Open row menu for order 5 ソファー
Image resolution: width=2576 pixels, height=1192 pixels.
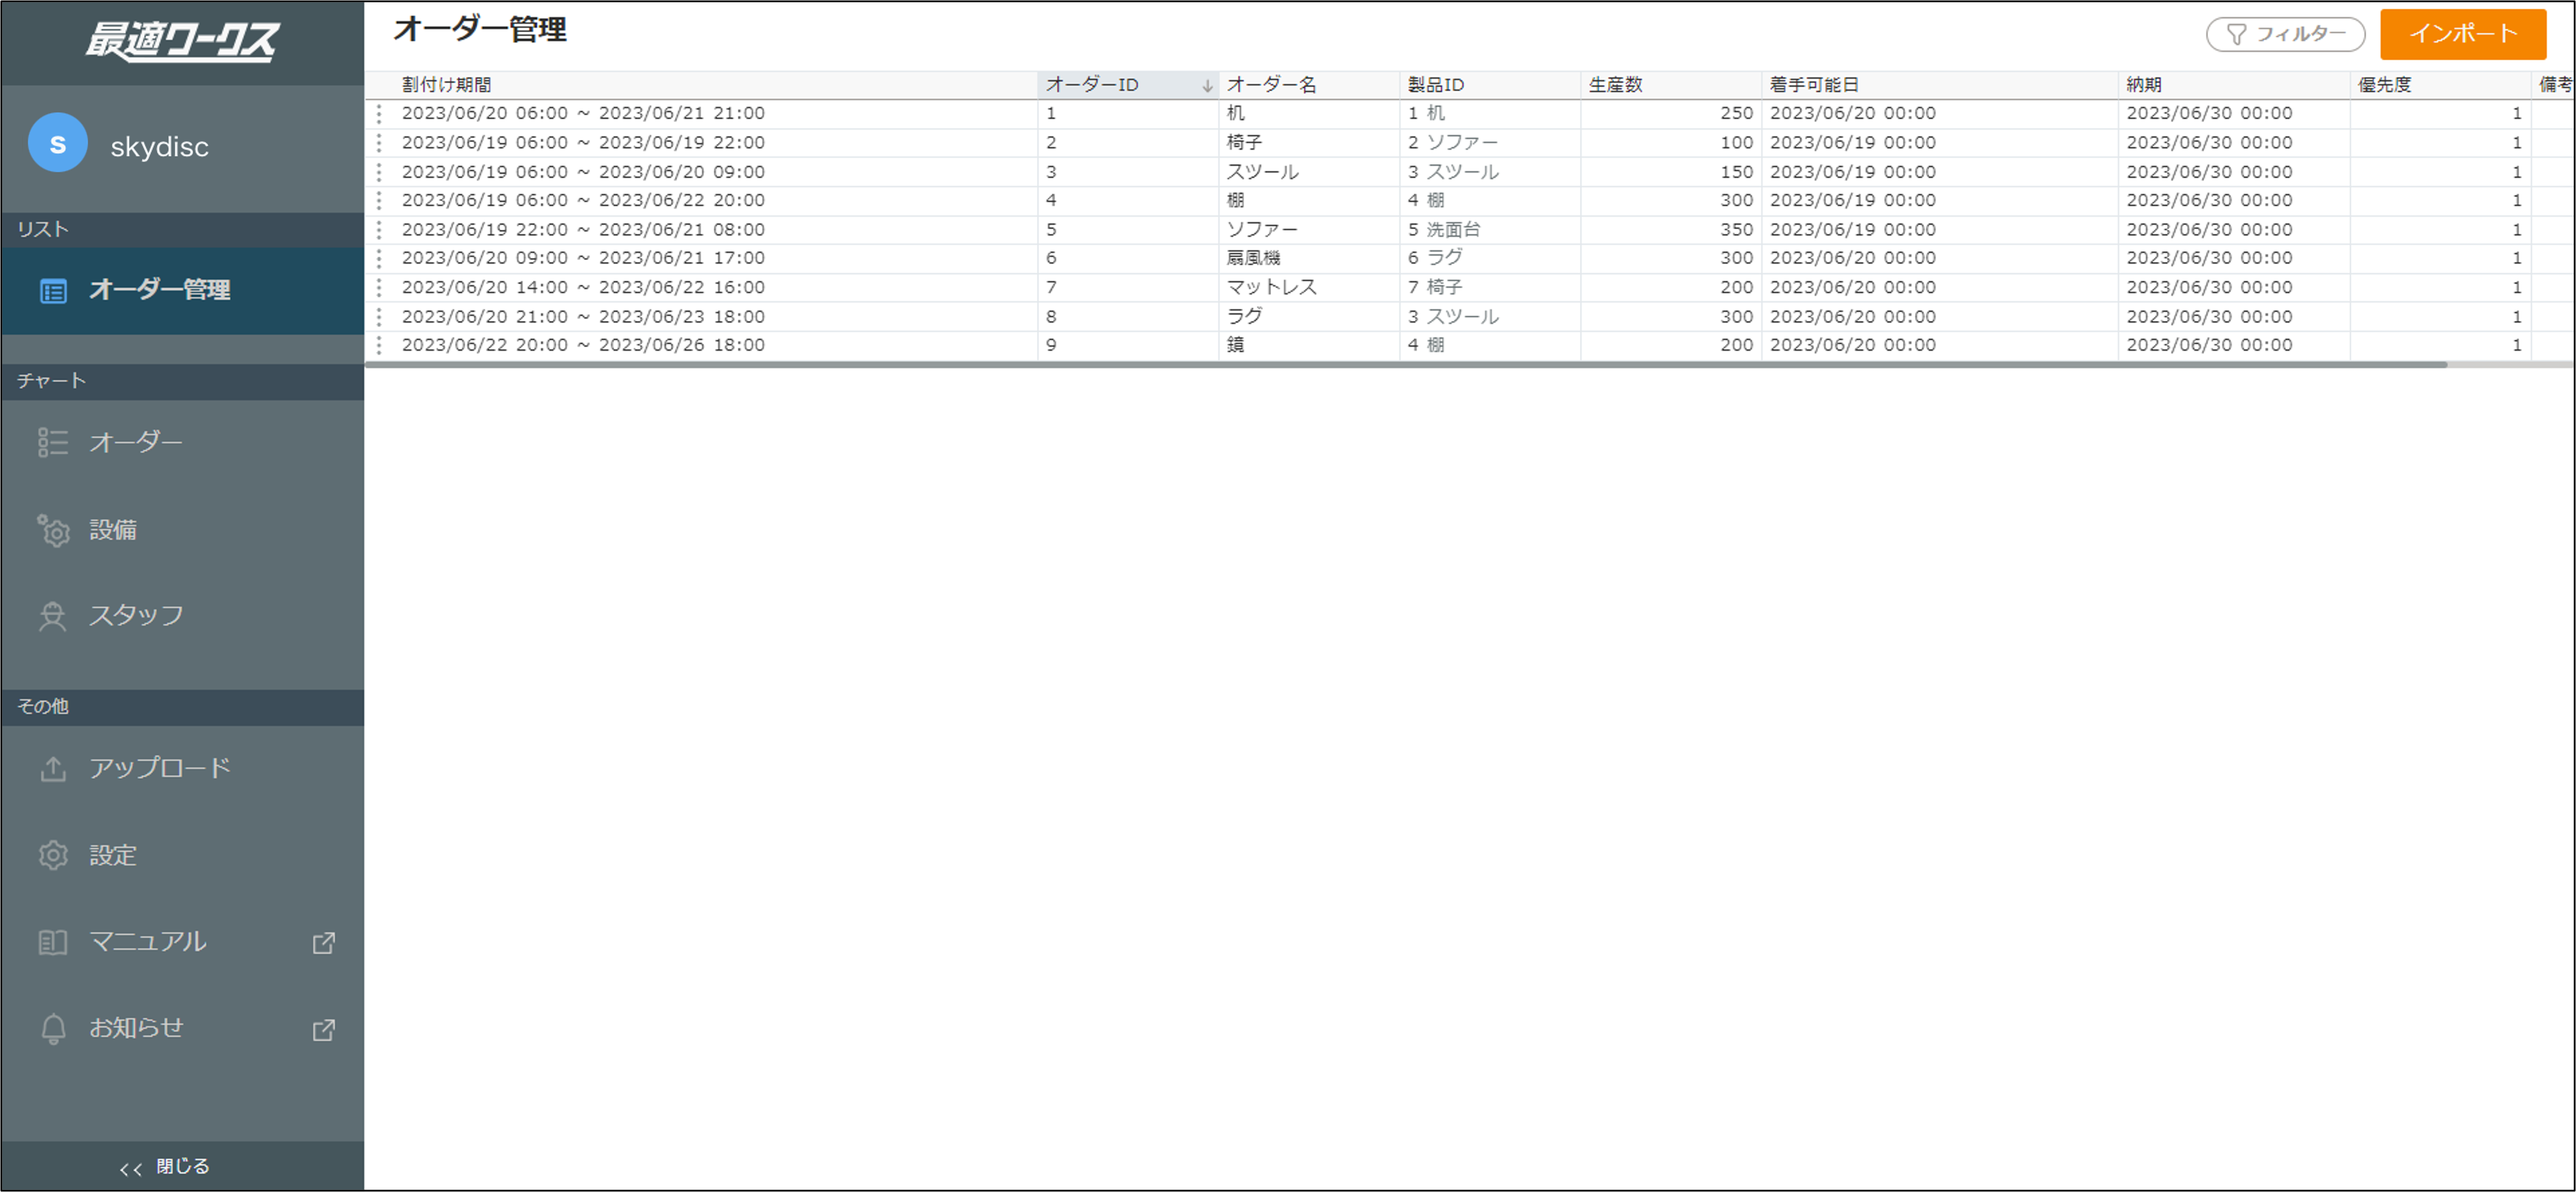[379, 230]
